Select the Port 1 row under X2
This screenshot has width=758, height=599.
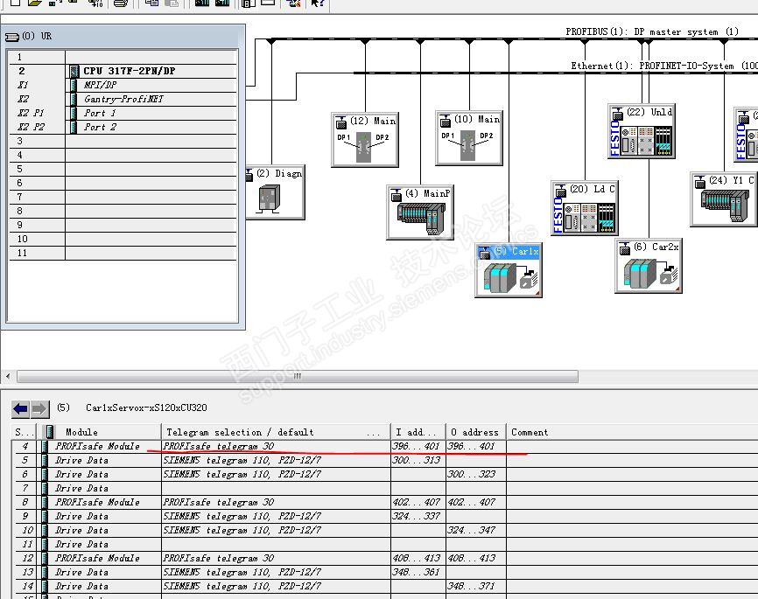point(100,113)
